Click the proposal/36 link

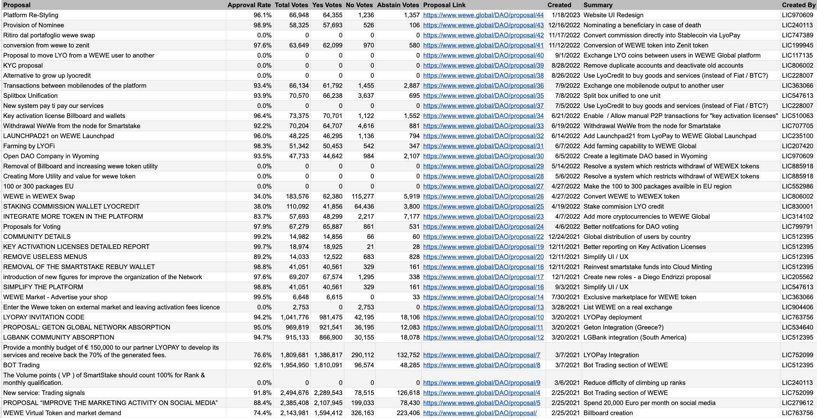coord(483,86)
